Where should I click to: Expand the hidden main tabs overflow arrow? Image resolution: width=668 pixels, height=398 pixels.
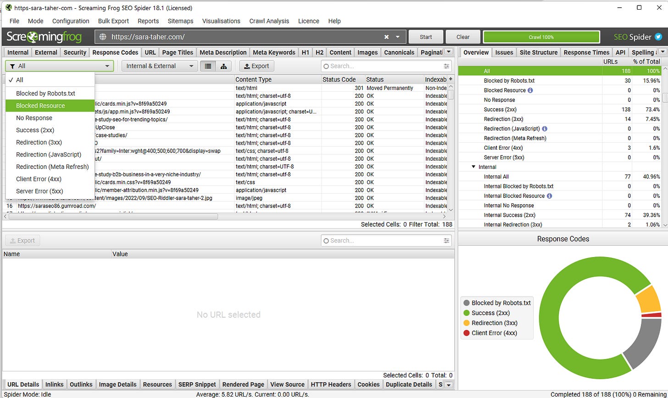click(449, 52)
